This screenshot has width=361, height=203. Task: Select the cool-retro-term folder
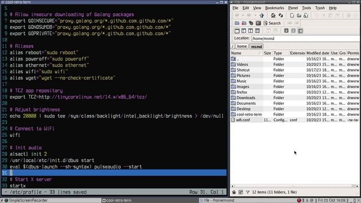[x=294, y=114]
